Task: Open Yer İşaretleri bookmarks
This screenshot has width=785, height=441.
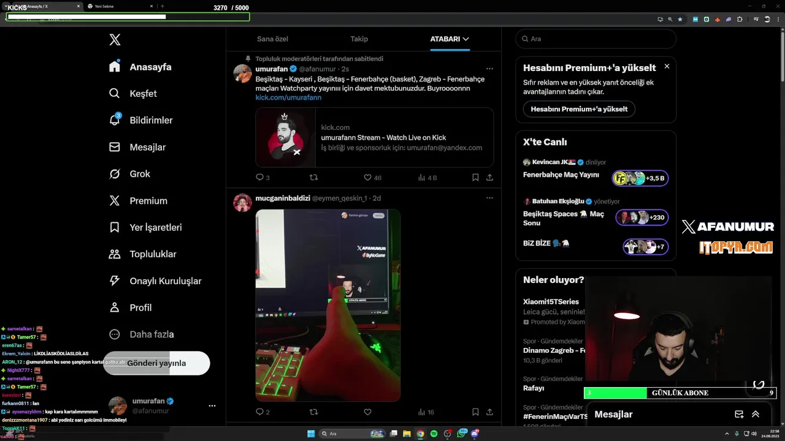Action: click(x=146, y=227)
